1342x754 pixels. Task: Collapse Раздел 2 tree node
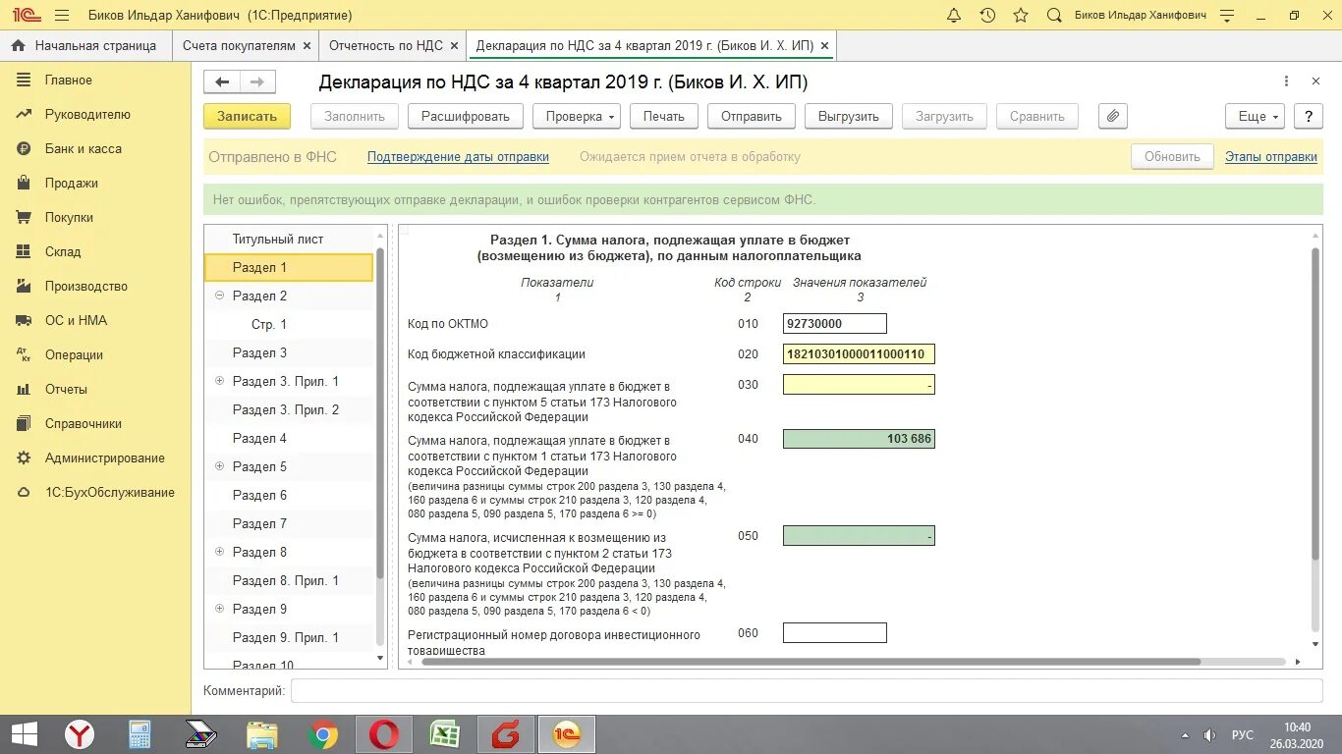pos(219,296)
